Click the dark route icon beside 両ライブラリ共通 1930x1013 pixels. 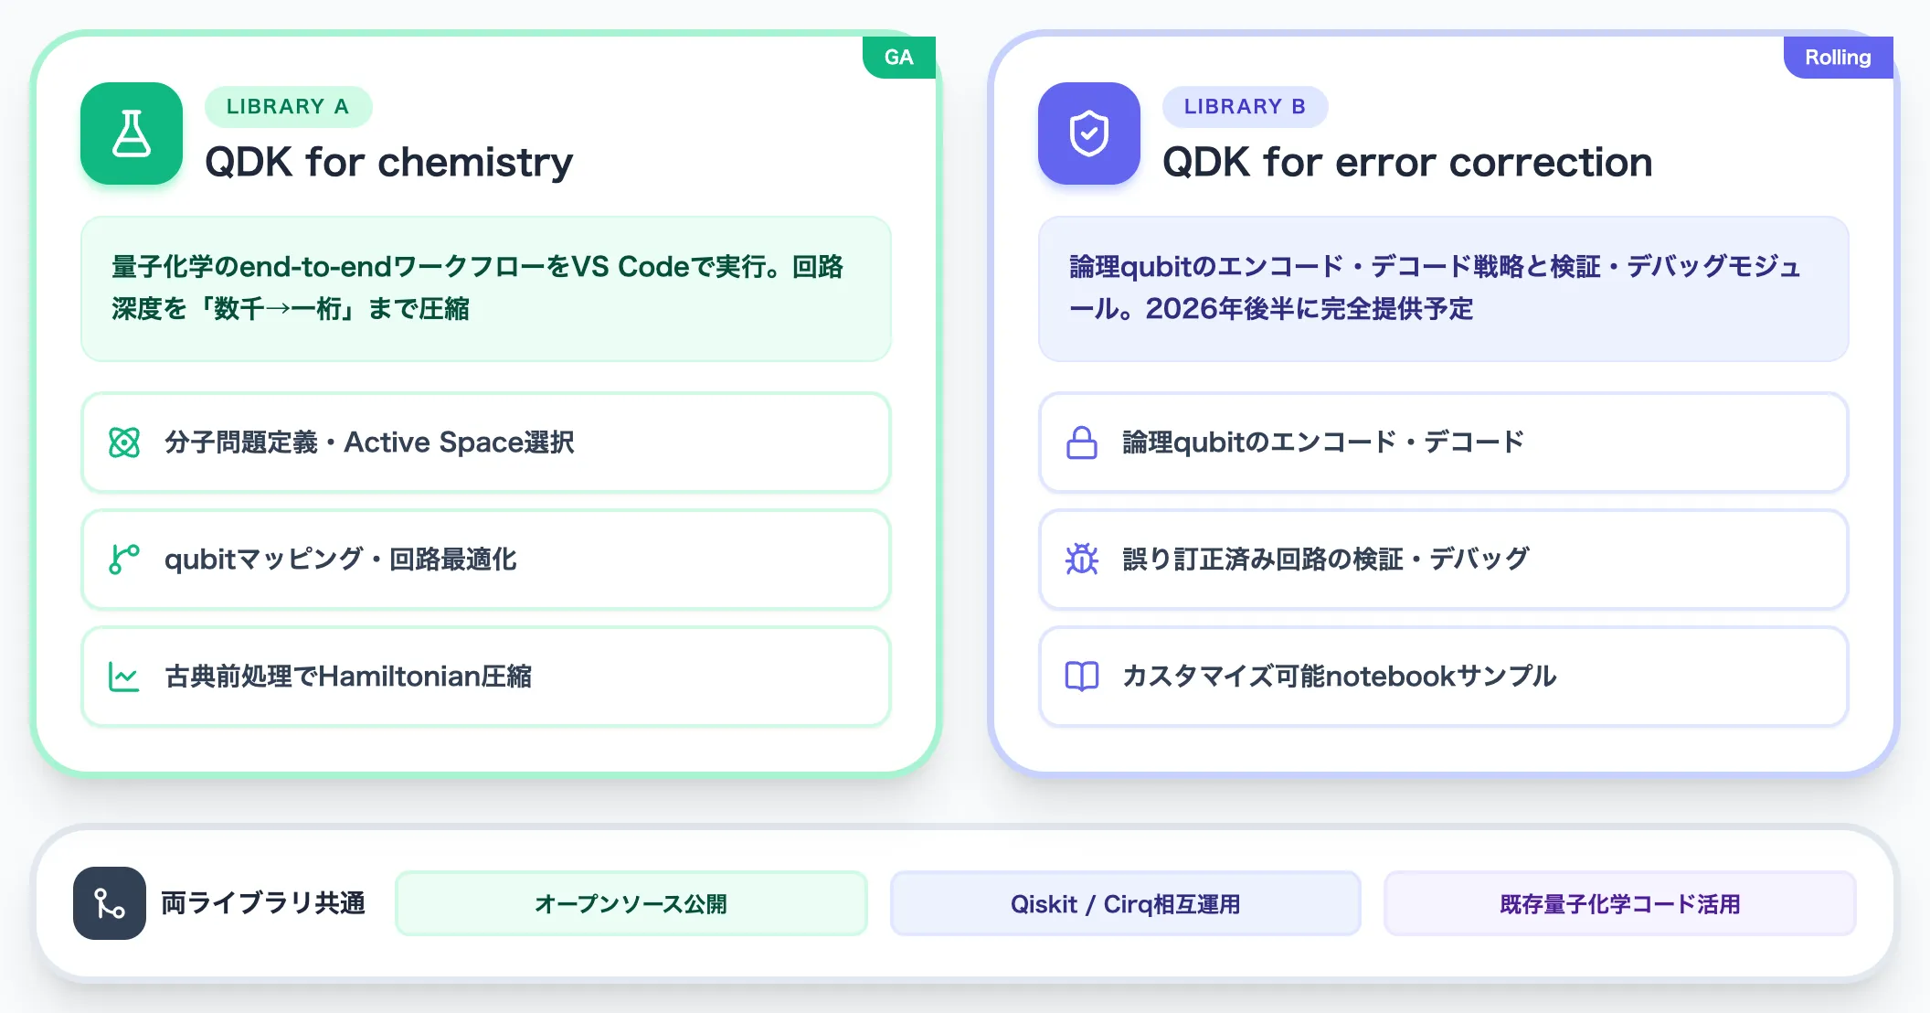coord(110,903)
